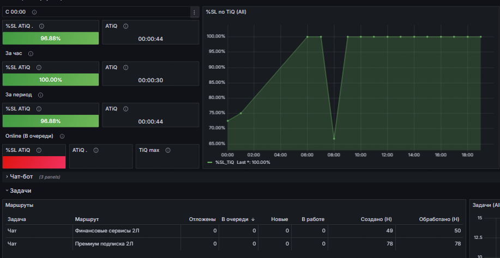500x258 pixels.
Task: Click info icon of %SL ATiQ panel showing 100.00%
Action: coord(39,67)
